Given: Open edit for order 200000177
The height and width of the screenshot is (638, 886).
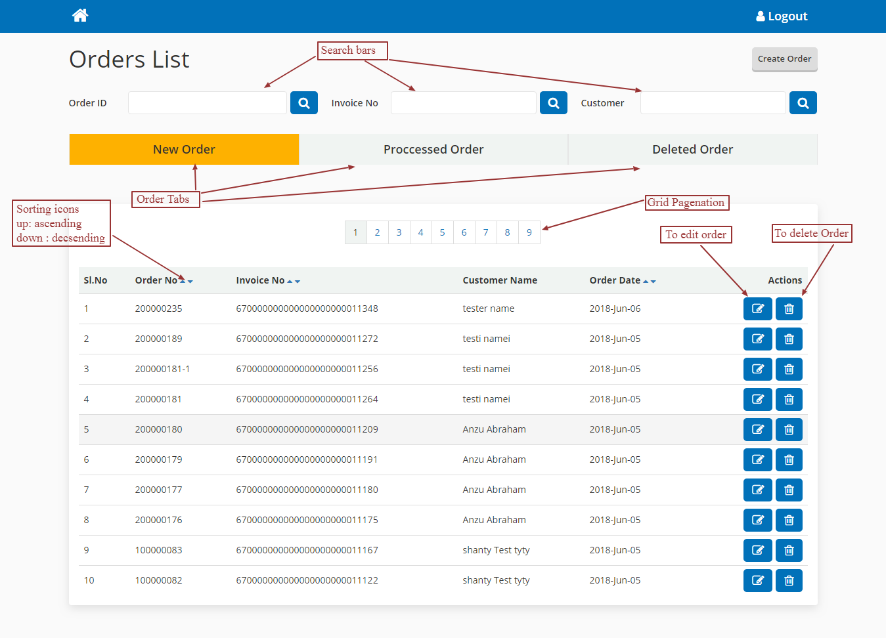Looking at the screenshot, I should pyautogui.click(x=757, y=490).
